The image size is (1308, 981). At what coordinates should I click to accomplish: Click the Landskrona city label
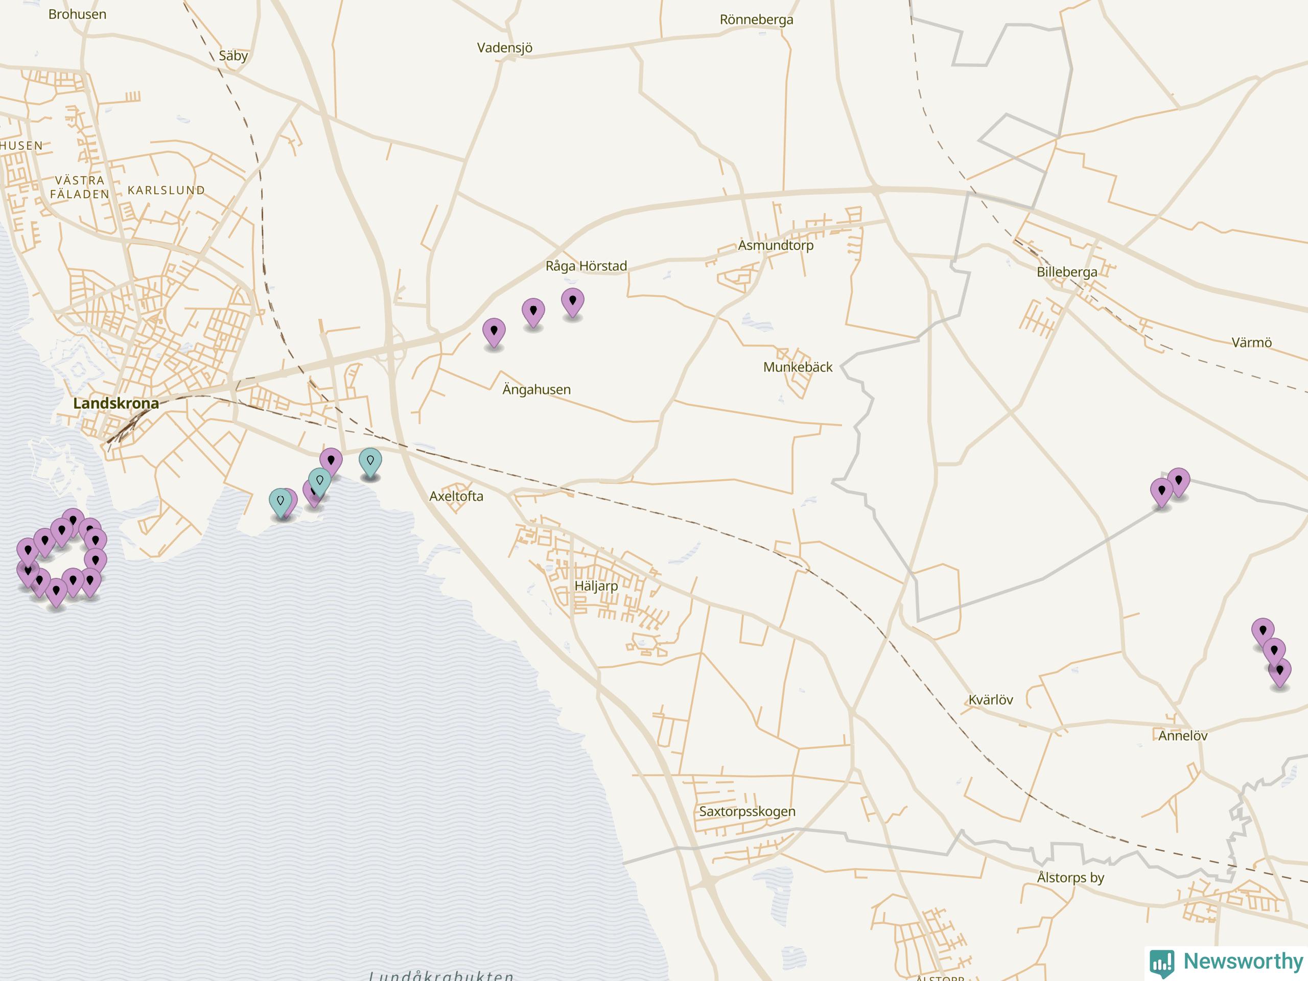pos(116,403)
